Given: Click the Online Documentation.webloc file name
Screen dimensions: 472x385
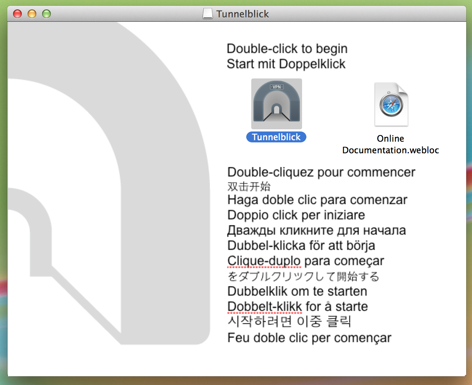Looking at the screenshot, I should point(391,144).
